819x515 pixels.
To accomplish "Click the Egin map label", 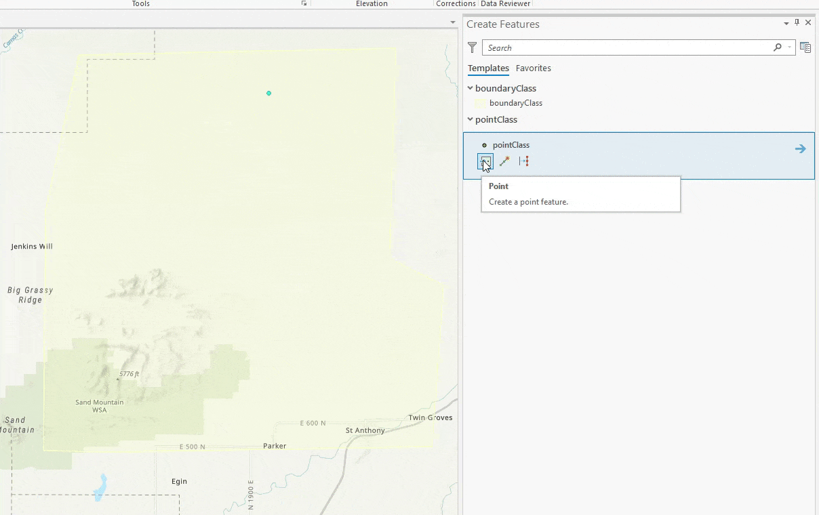I will click(179, 481).
